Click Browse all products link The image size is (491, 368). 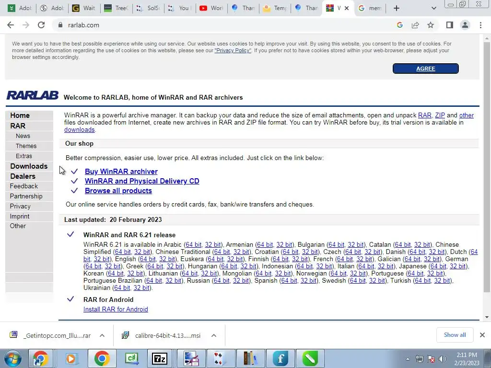(118, 191)
